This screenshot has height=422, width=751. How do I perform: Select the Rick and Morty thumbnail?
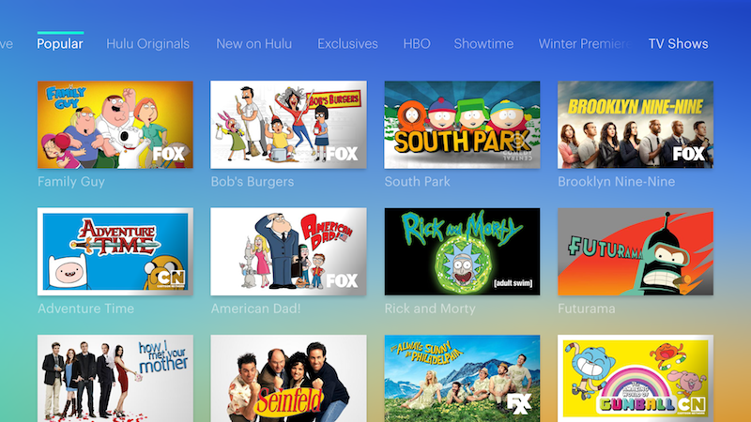pyautogui.click(x=462, y=251)
